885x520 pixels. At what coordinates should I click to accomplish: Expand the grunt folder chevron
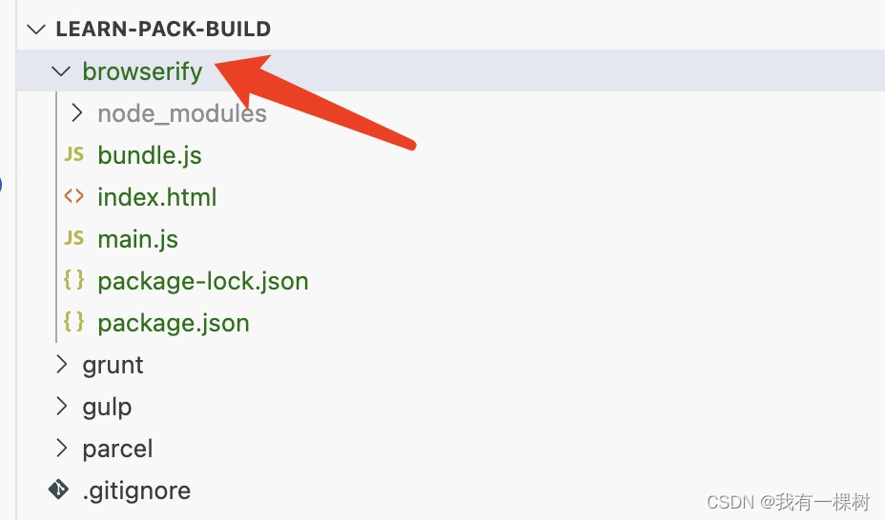(x=62, y=364)
